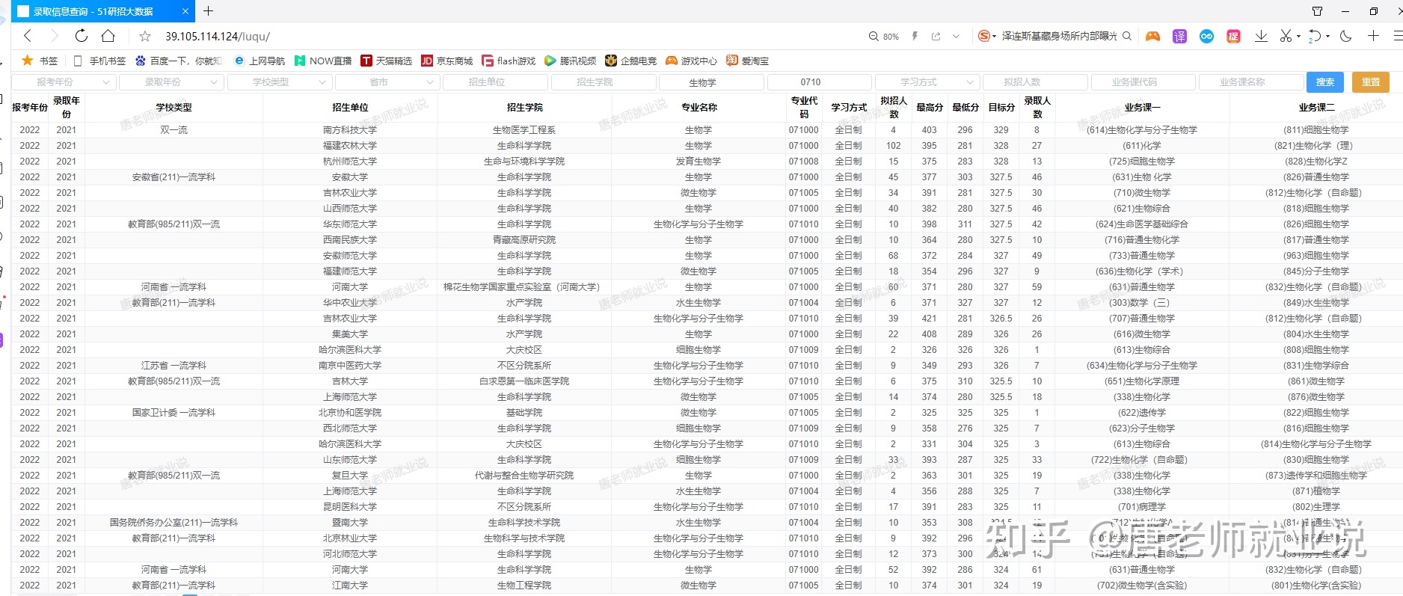Screen dimensions: 1403x596
Task: Open the translate extension icon
Action: click(1179, 36)
